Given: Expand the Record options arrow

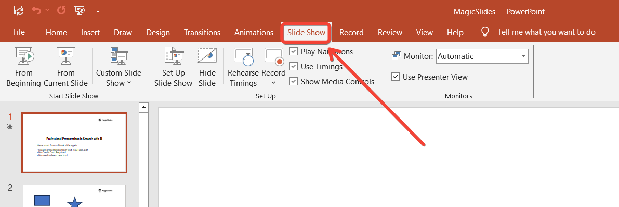Looking at the screenshot, I should pos(273,83).
